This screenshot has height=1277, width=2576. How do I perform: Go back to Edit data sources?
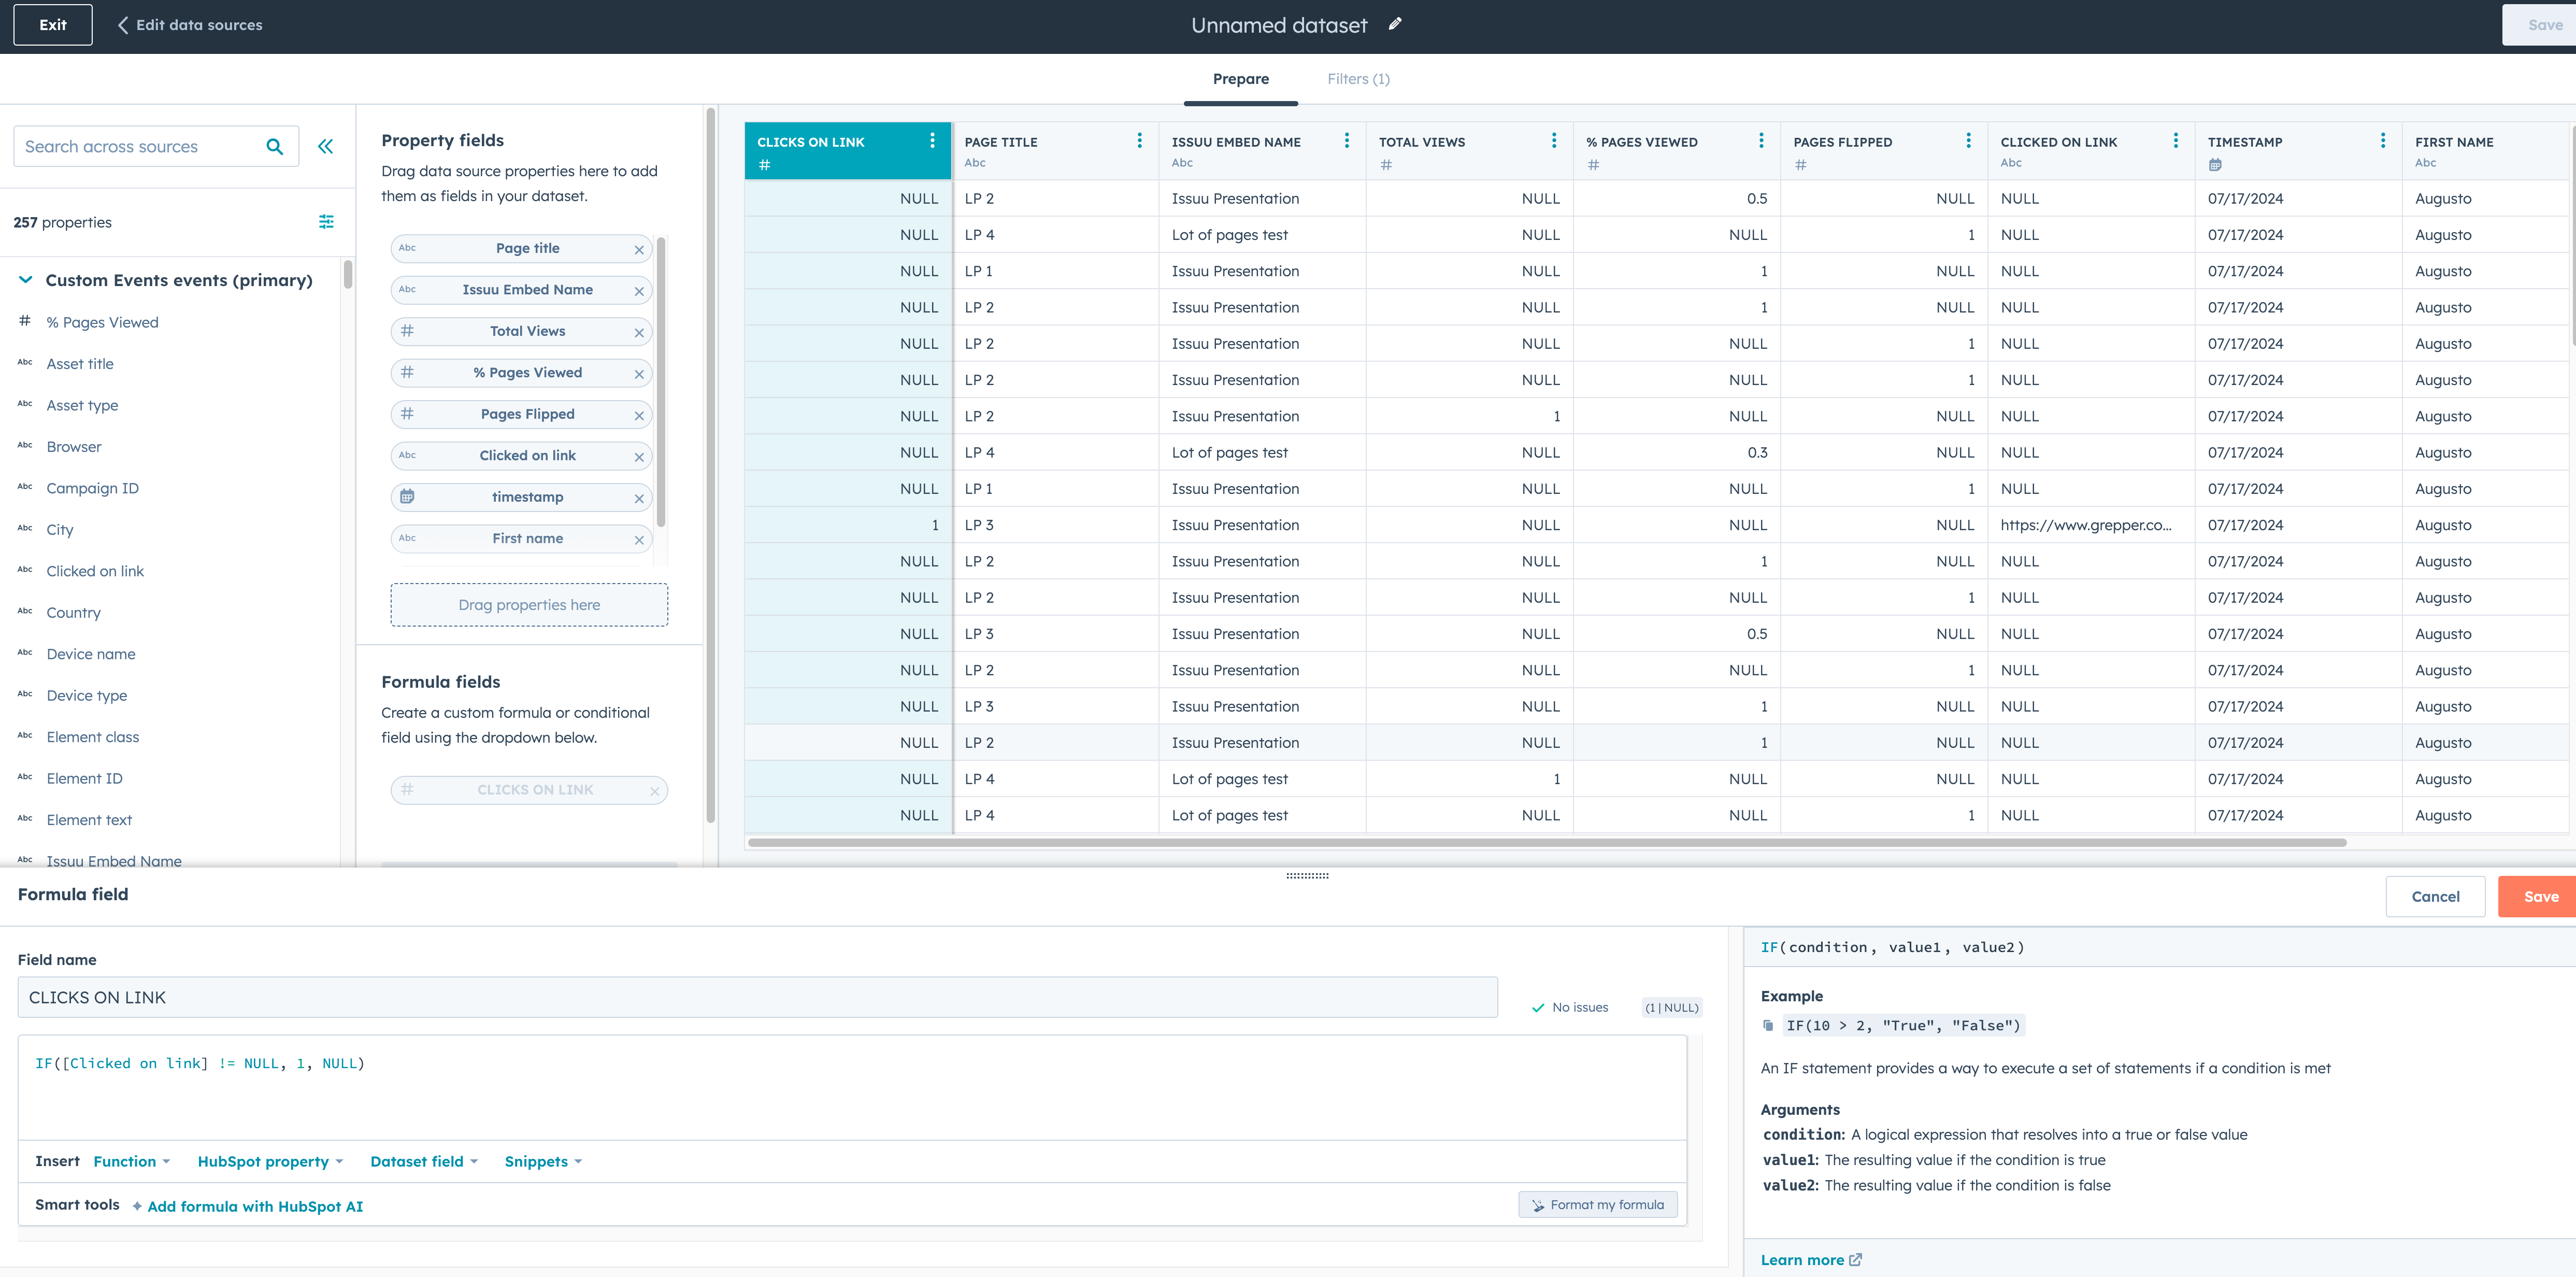coord(190,25)
